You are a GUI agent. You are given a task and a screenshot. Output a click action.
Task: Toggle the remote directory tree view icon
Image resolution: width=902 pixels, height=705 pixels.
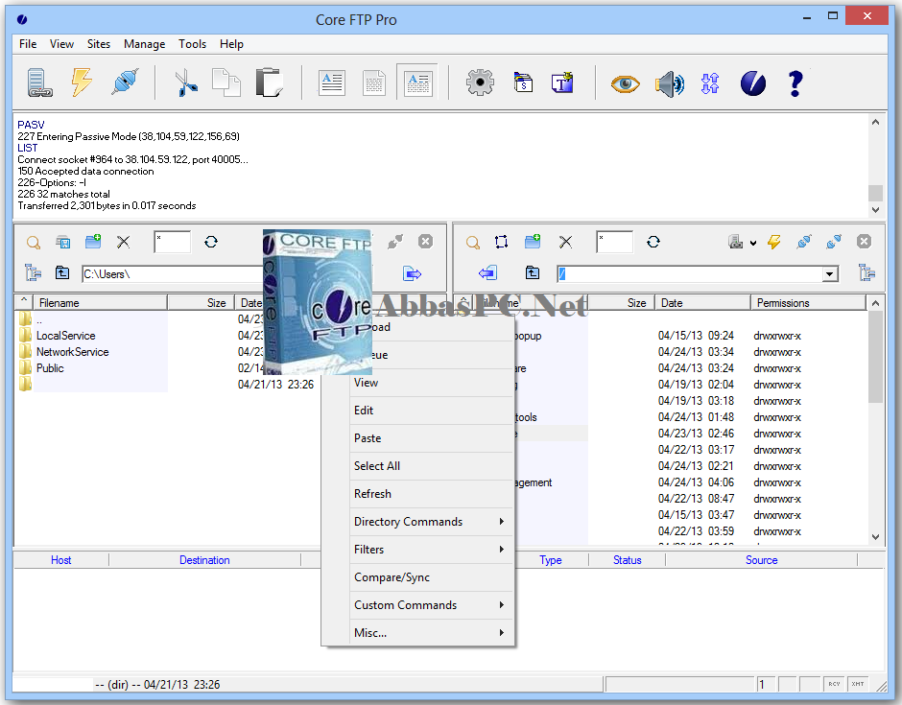866,272
